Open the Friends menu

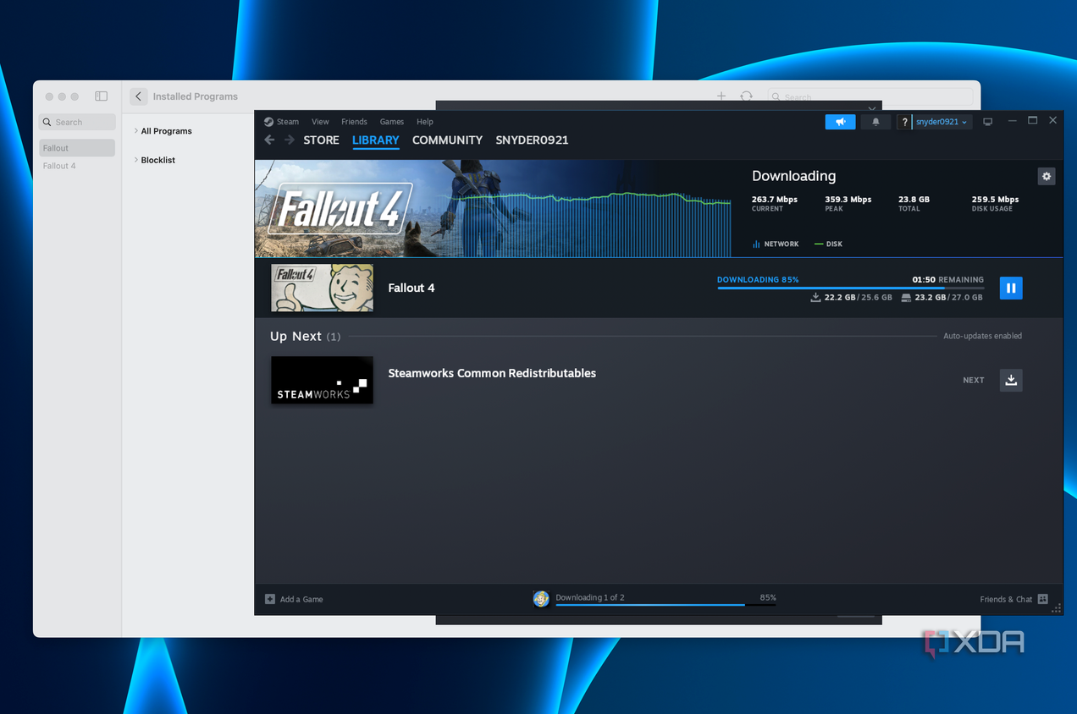point(354,122)
